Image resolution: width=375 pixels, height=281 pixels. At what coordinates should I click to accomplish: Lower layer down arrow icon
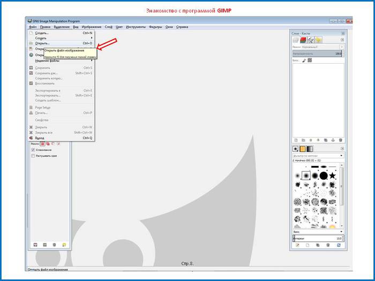[318, 140]
